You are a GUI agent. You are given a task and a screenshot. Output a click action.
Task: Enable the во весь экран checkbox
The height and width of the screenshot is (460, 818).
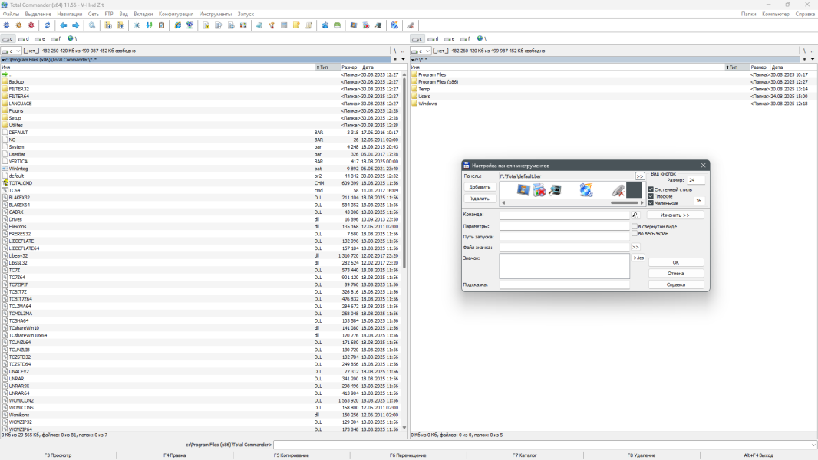click(635, 233)
